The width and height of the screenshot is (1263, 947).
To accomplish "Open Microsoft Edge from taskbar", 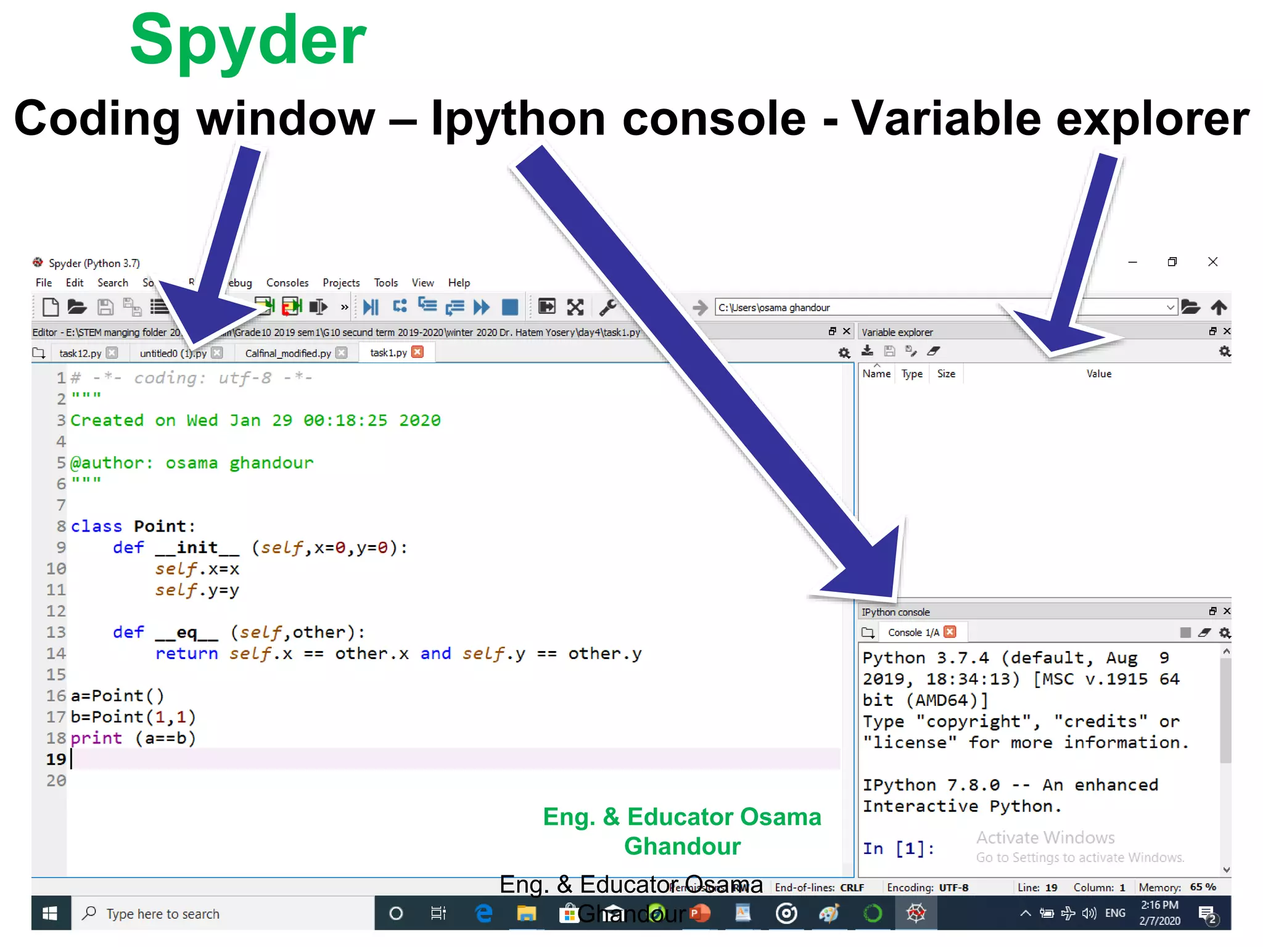I will pos(483,914).
